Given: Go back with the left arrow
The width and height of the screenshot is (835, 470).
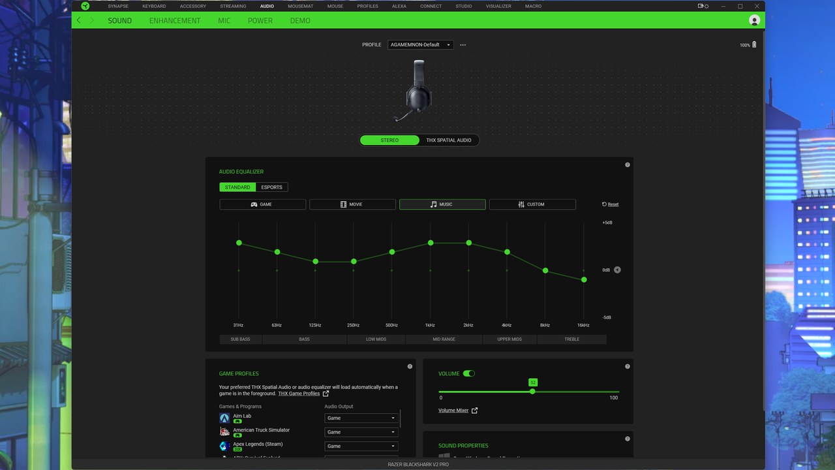Looking at the screenshot, I should 79,20.
